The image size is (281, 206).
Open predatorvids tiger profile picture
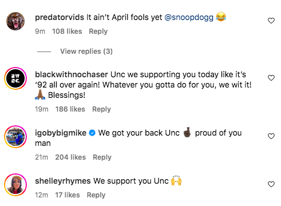15,21
